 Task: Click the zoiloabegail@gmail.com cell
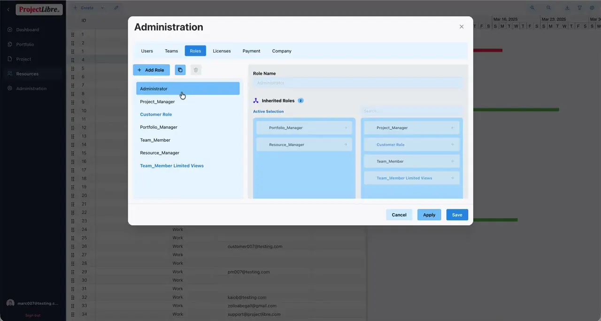tap(252, 306)
